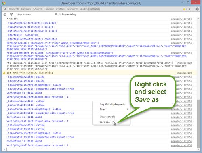202x153 pixels.
Task: Click the scrollbar up arrow
Action: 198,19
